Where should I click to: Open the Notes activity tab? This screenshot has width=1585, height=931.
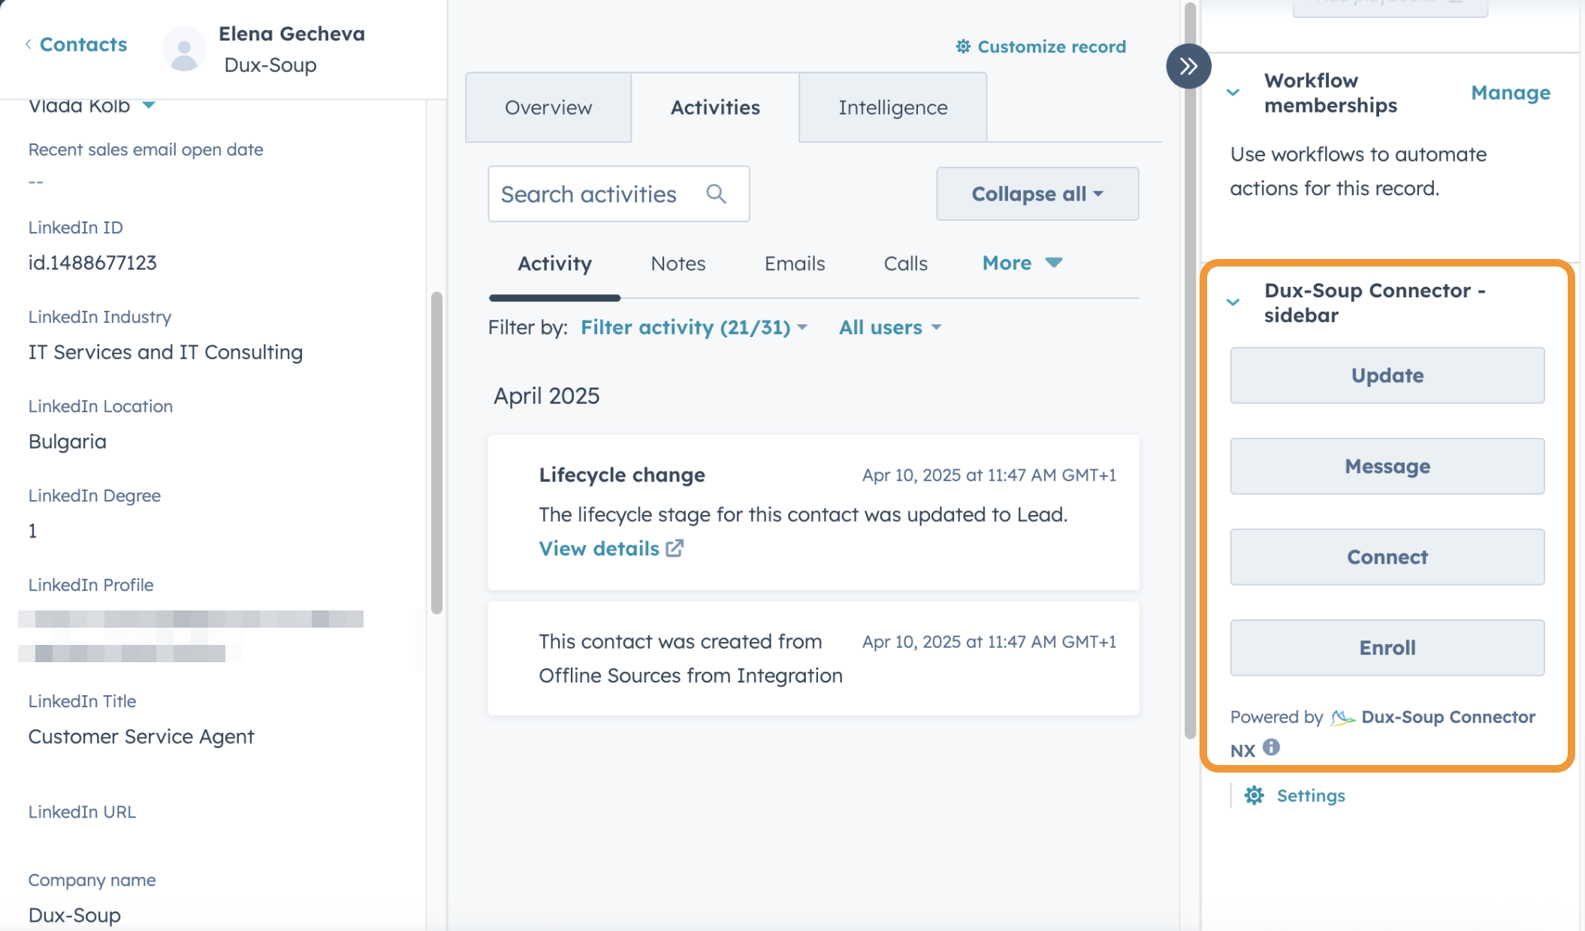click(x=678, y=264)
